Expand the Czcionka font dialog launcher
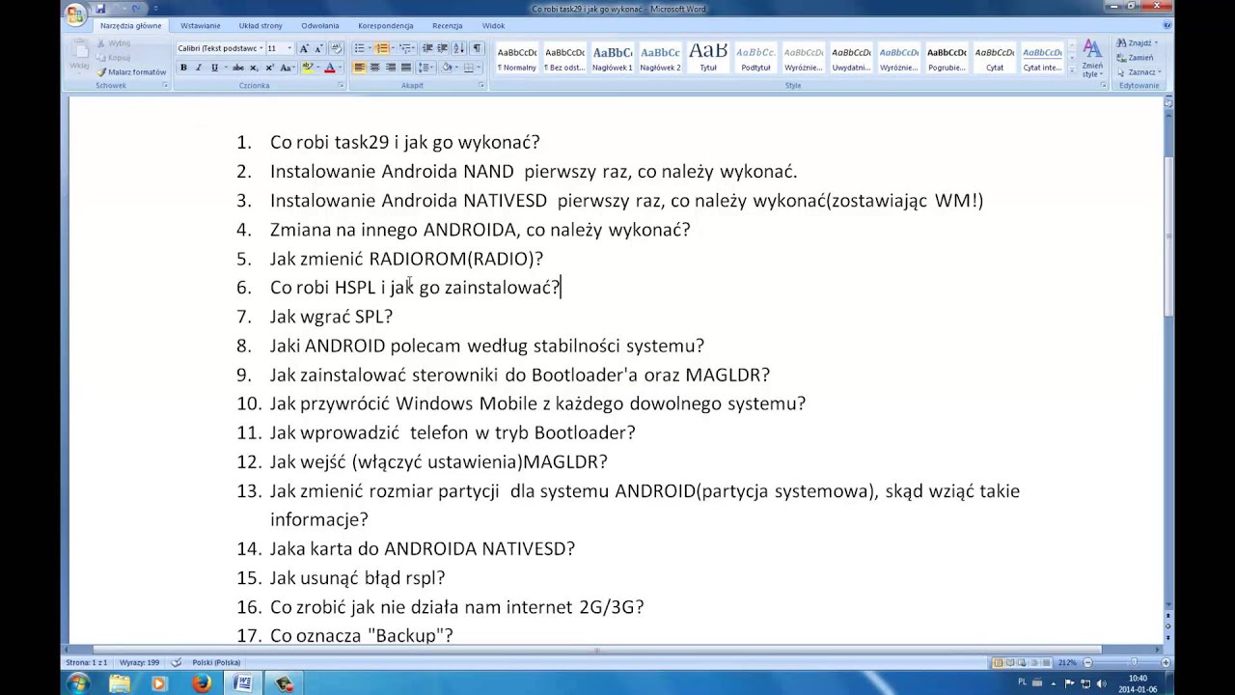 point(341,86)
